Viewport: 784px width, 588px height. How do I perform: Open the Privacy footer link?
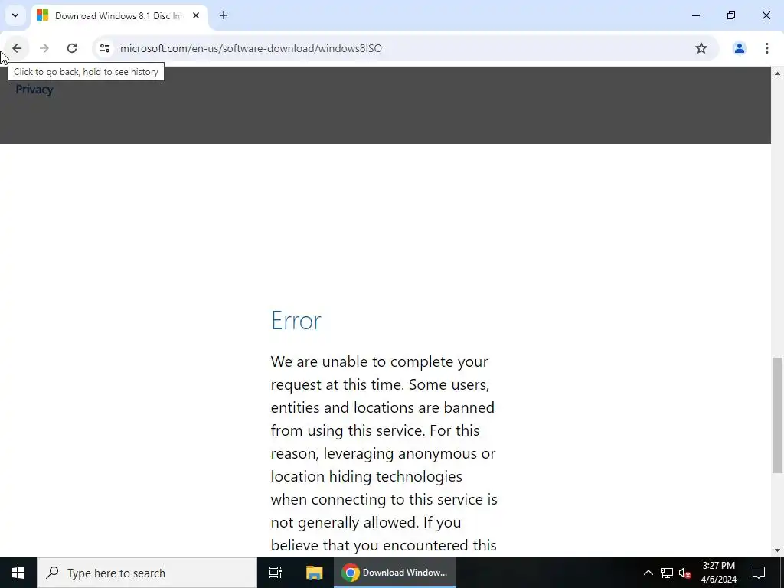(x=34, y=90)
